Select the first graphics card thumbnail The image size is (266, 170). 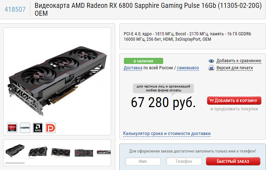point(15,151)
